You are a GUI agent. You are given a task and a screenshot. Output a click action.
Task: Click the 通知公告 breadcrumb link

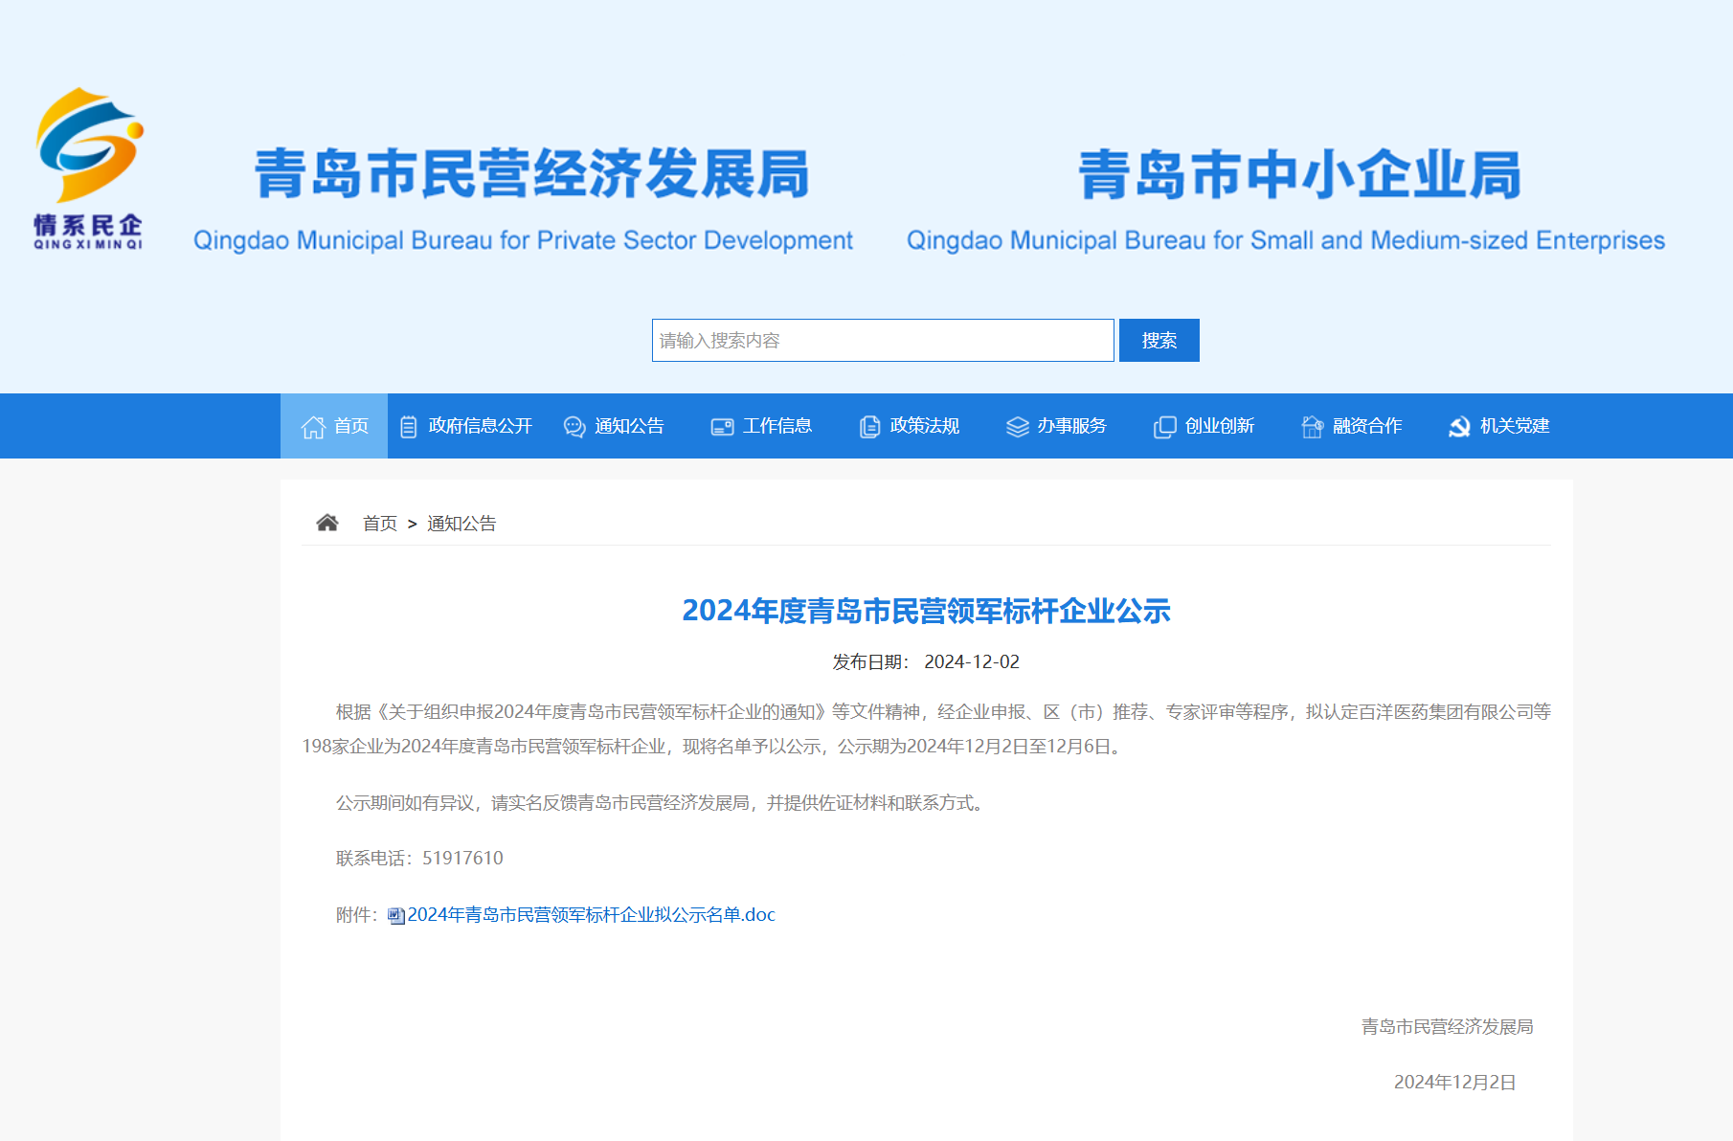point(461,524)
